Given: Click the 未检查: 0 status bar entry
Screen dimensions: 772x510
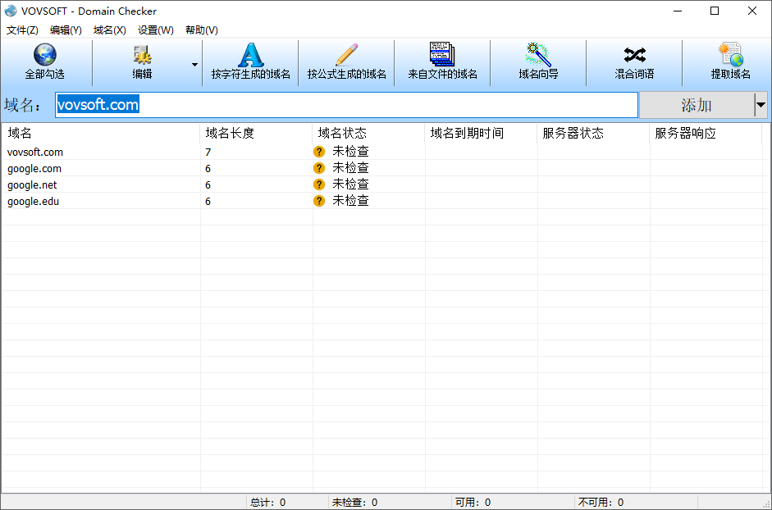Looking at the screenshot, I should pos(354,502).
